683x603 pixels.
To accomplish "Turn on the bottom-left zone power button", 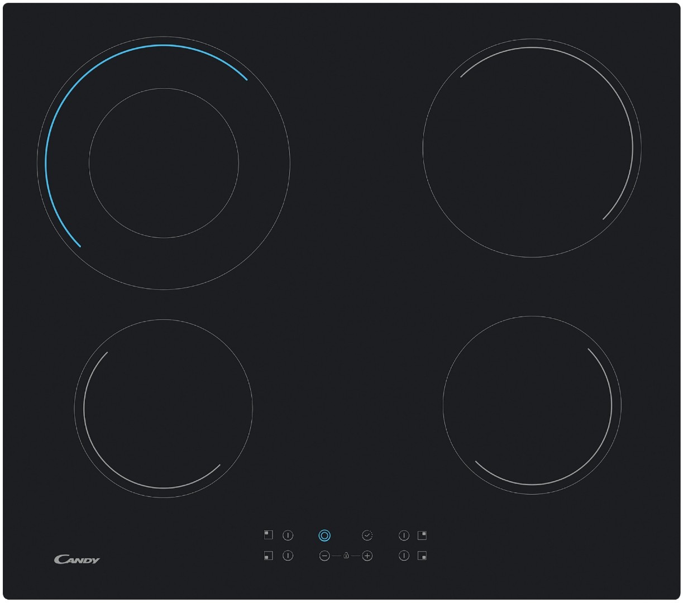I will (x=288, y=556).
